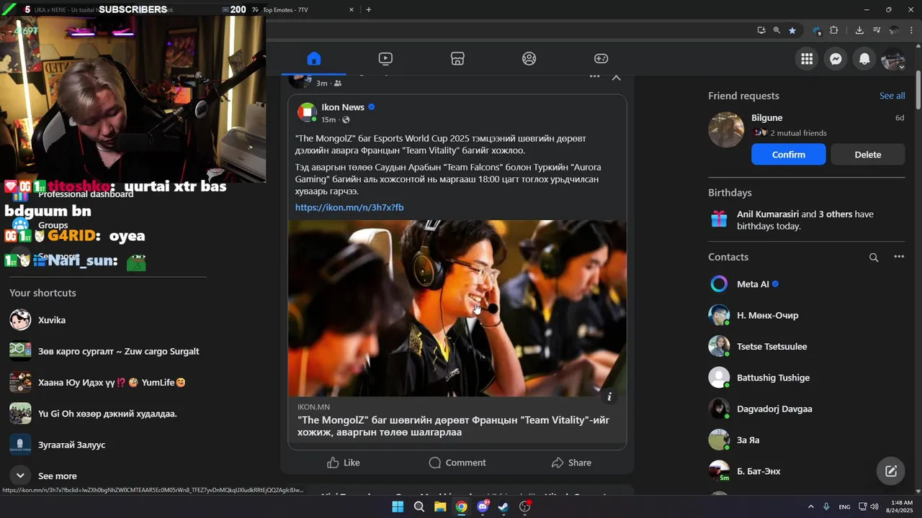
Task: Open Windows taskbar Search
Action: (419, 506)
